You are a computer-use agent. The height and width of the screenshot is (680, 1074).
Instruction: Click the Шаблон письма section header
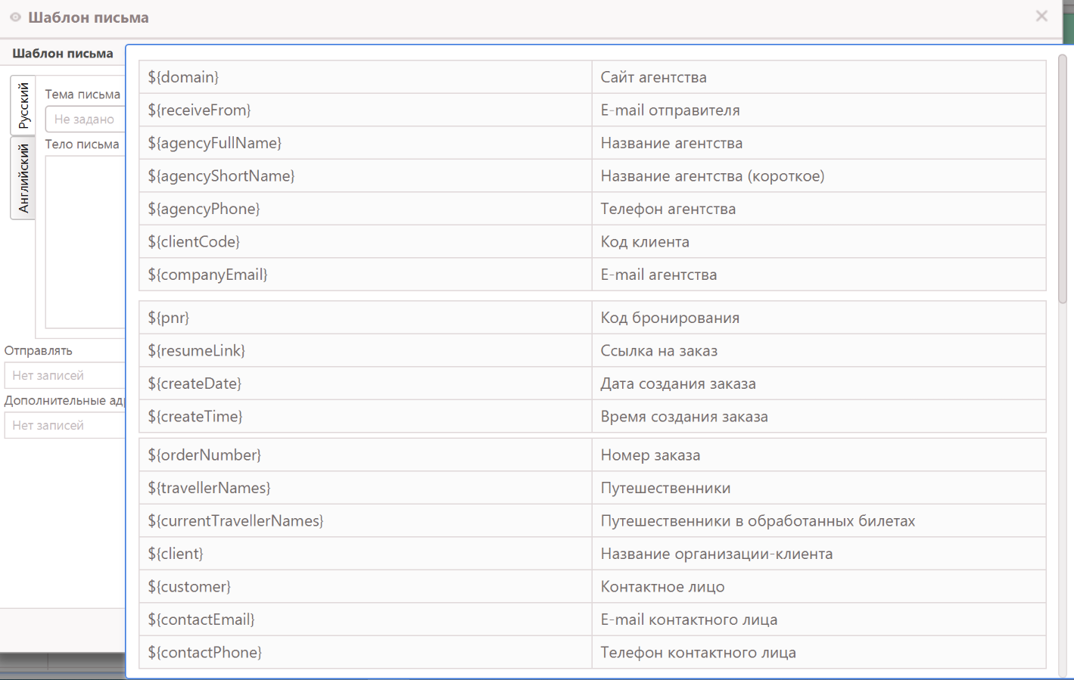click(x=63, y=54)
